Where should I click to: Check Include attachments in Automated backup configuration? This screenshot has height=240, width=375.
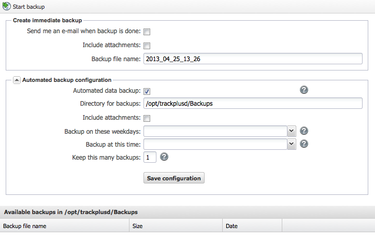(147, 118)
